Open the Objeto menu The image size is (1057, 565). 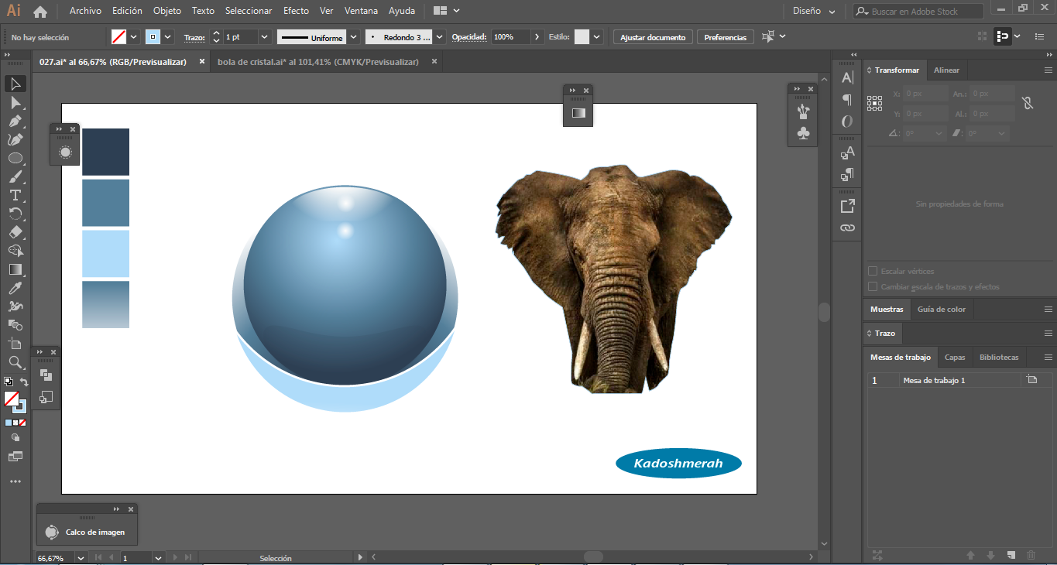tap(167, 11)
